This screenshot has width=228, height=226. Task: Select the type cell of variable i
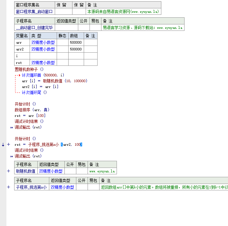[43, 56]
